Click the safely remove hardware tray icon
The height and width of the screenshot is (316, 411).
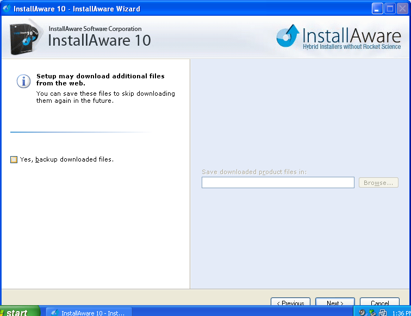372,312
